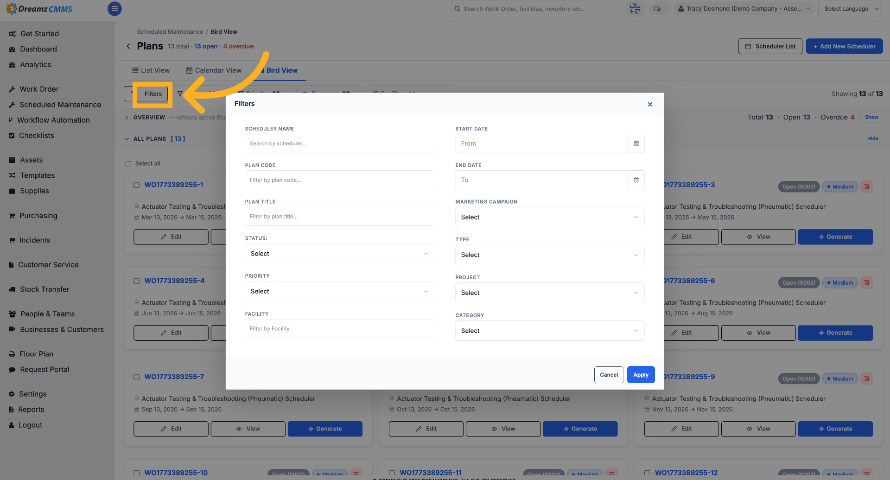Go back using the arrow beside Plans
Viewport: 890px width, 480px height.
[128, 46]
